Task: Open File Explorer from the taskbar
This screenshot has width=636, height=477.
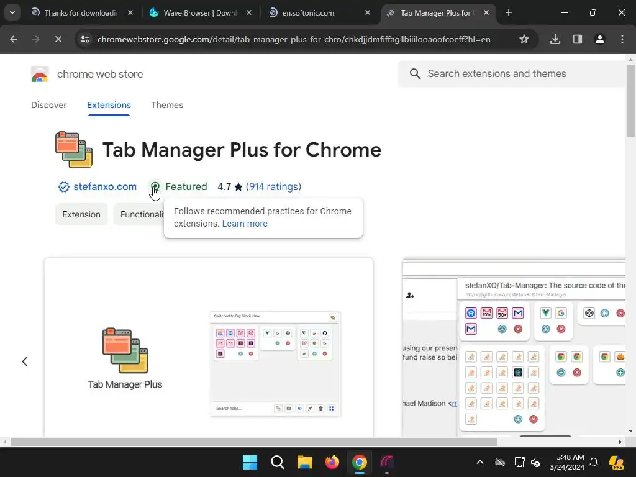Action: (304, 462)
